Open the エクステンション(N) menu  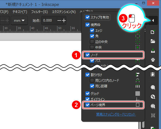point(64,12)
